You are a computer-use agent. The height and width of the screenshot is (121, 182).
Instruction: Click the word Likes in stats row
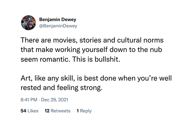33,111
